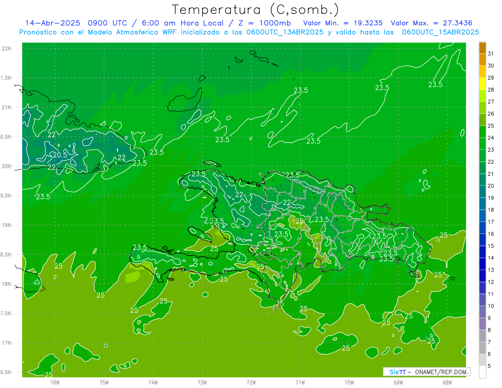Click the color scale number "18"

[x=491, y=210]
